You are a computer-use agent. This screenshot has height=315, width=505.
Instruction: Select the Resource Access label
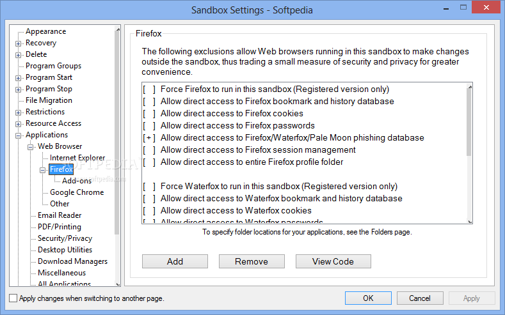pyautogui.click(x=54, y=123)
